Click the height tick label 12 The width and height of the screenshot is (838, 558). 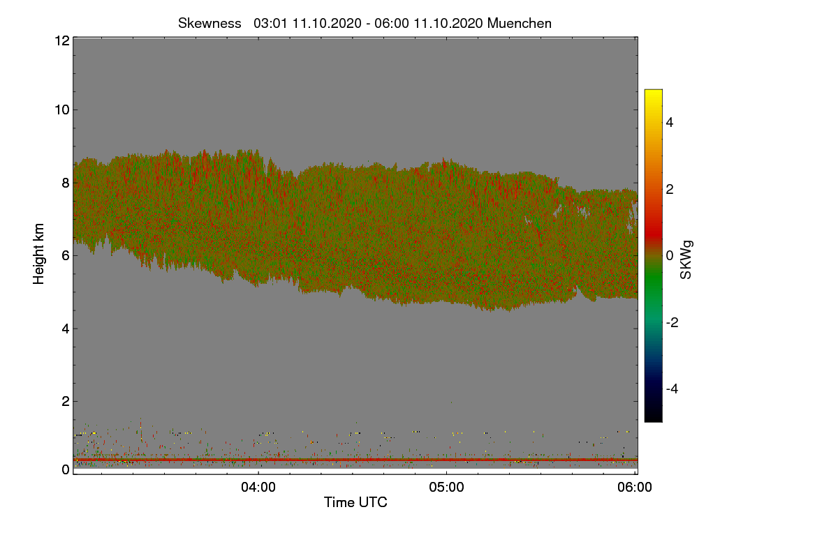point(61,40)
